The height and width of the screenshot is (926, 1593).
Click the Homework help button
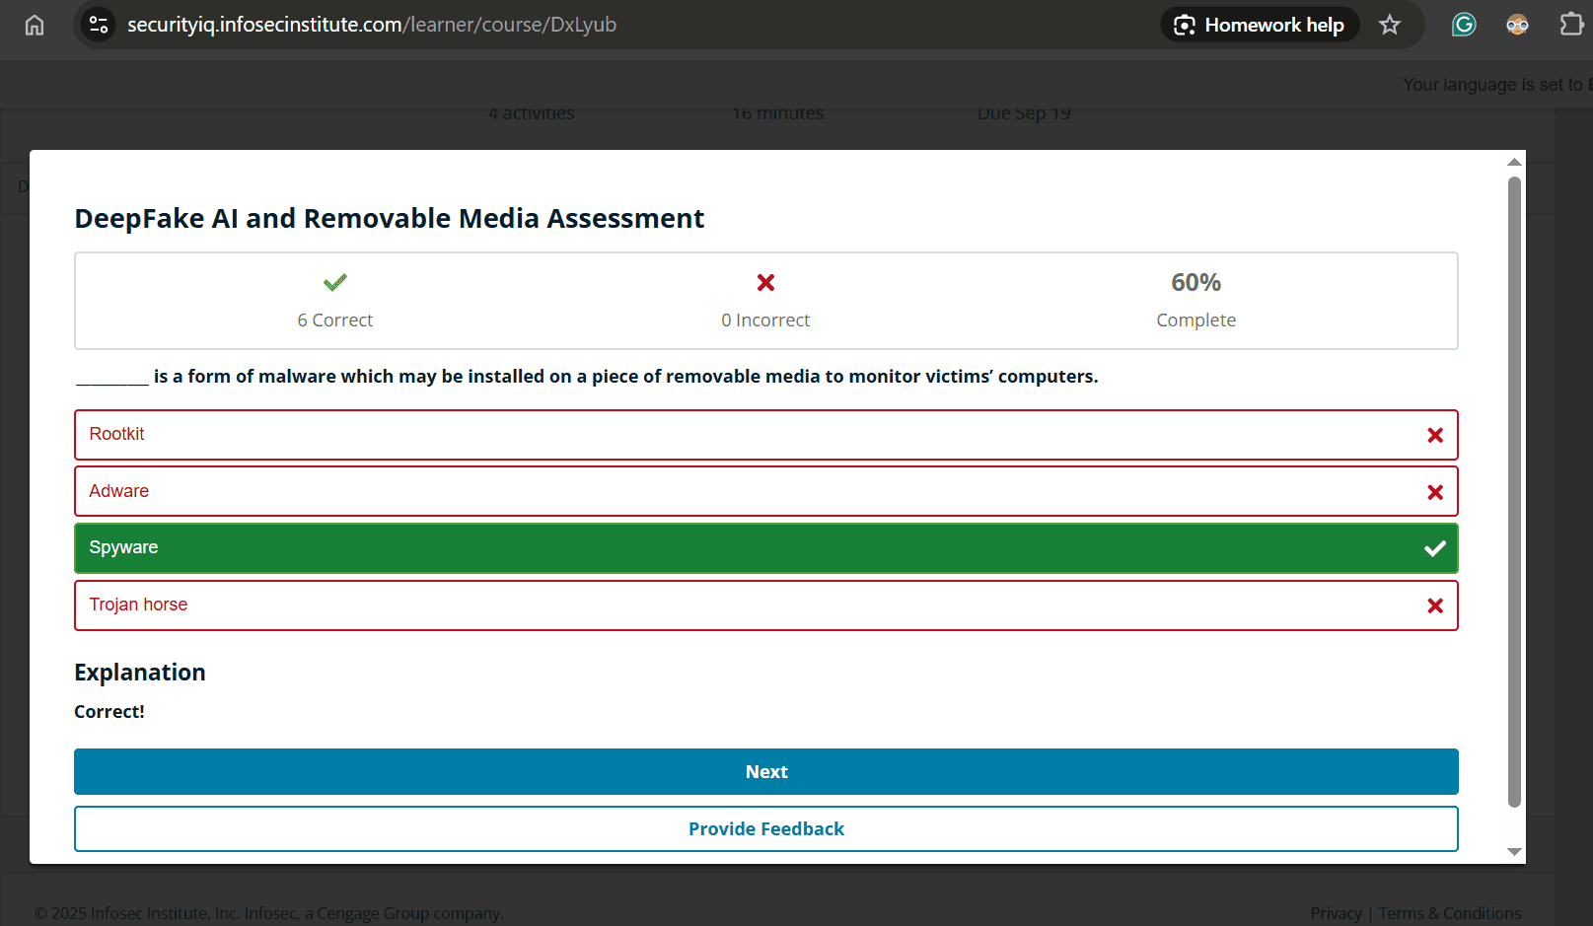click(x=1260, y=25)
